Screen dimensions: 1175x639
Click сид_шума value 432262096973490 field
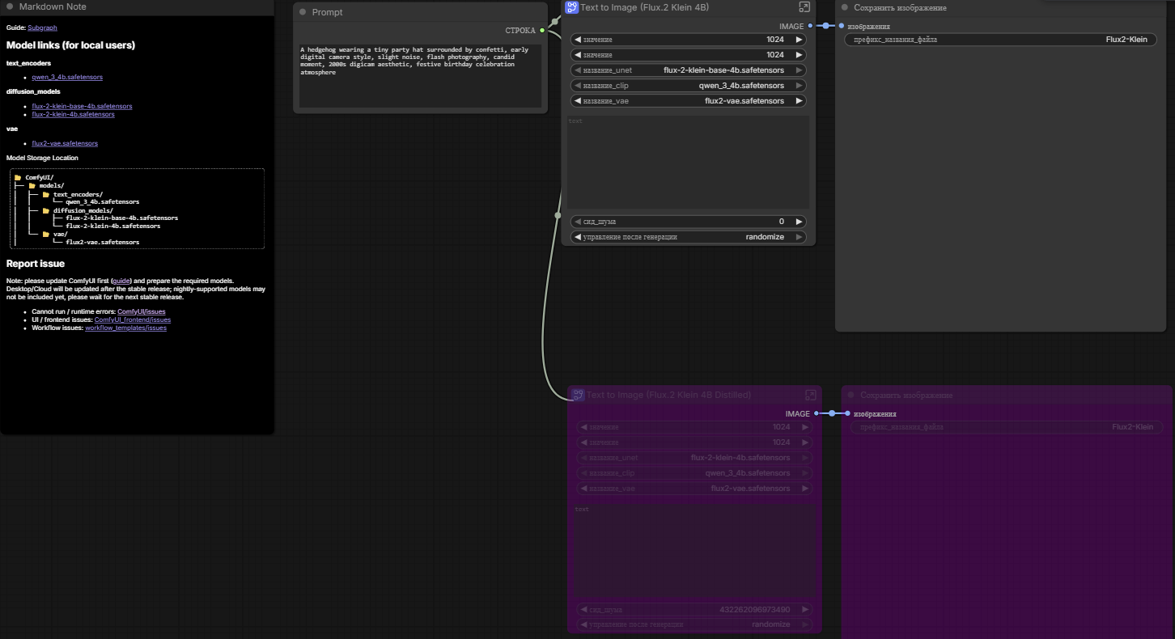(694, 609)
